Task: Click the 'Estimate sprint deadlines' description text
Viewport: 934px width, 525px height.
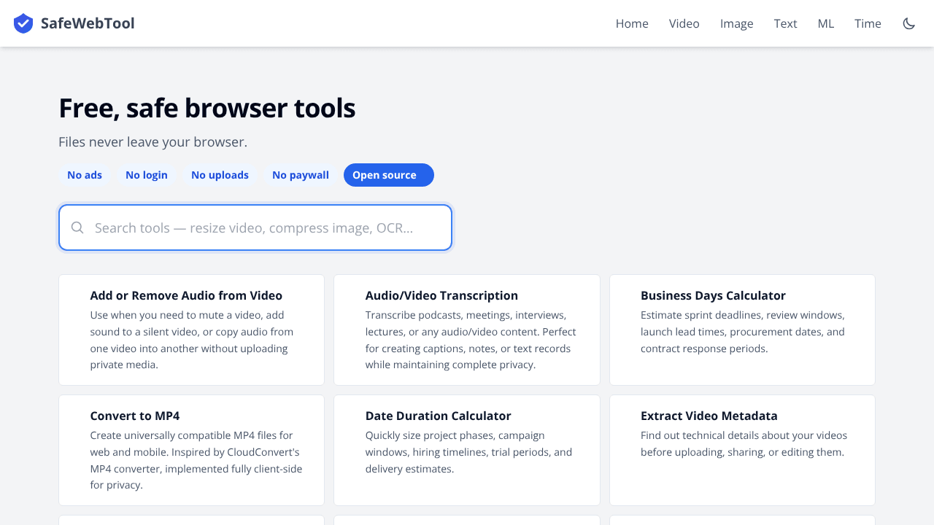Action: coord(743,332)
